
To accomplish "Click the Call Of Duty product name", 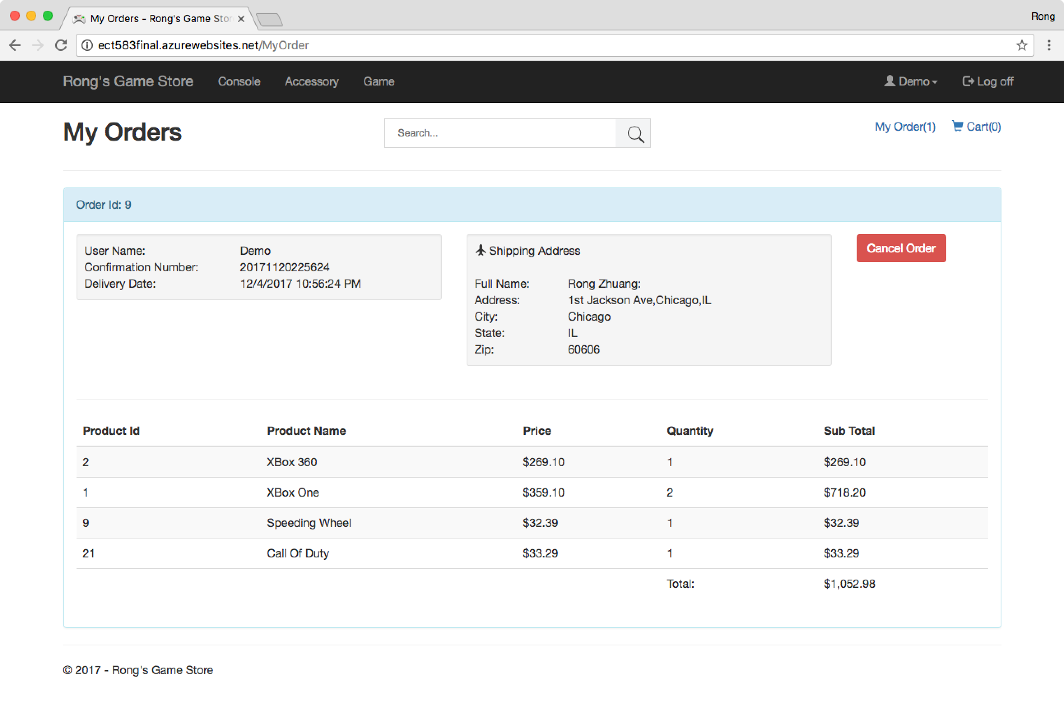I will click(298, 553).
